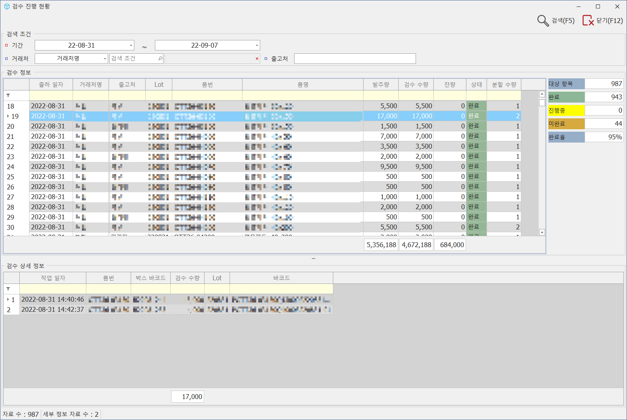627x420 pixels.
Task: Click the orange 미완료 summary label
Action: (566, 124)
